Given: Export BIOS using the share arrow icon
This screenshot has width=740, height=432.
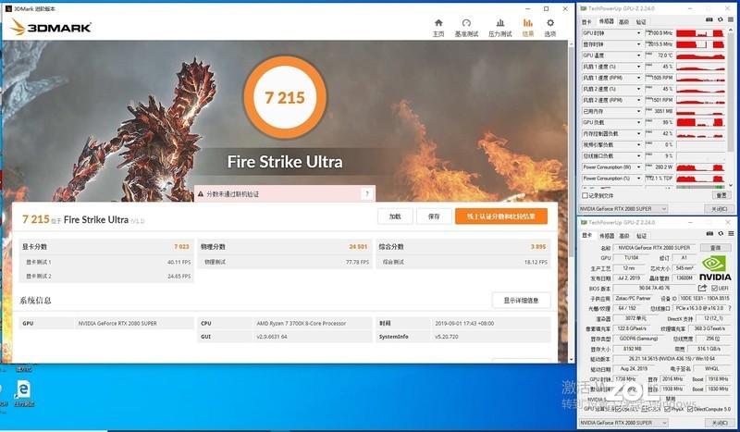Looking at the screenshot, I should [x=702, y=288].
